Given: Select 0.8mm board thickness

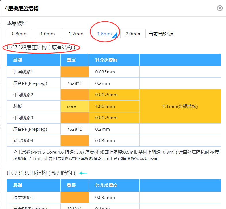Looking at the screenshot, I should [19, 34].
